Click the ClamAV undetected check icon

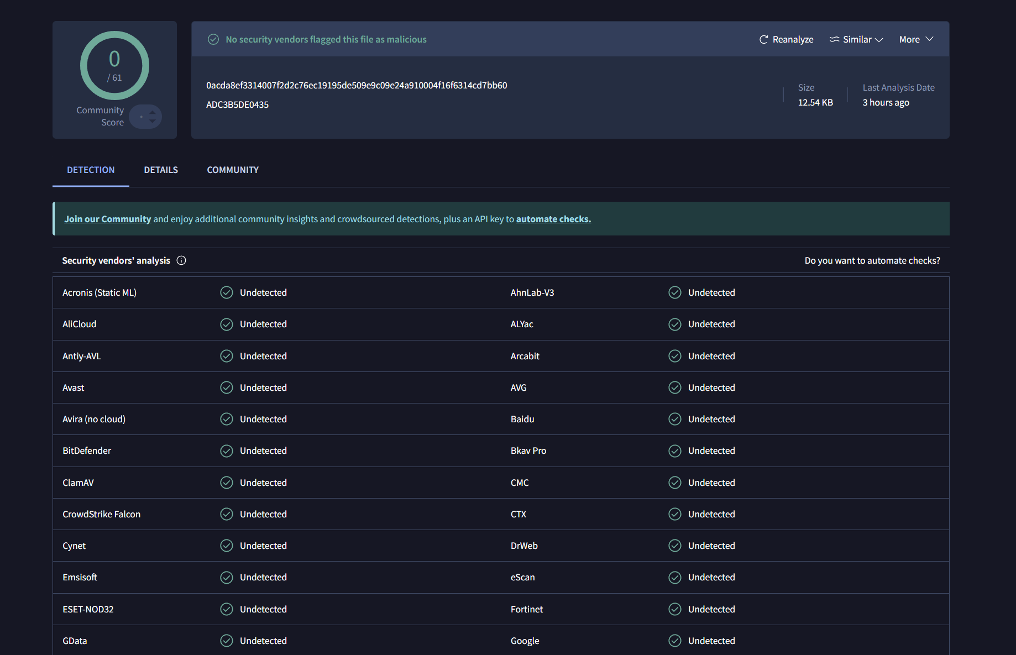coord(227,483)
